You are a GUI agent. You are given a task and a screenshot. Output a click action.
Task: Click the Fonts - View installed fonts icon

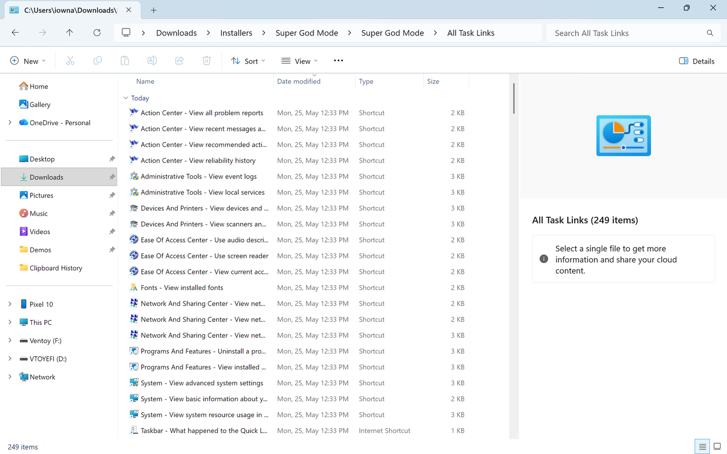click(x=134, y=288)
